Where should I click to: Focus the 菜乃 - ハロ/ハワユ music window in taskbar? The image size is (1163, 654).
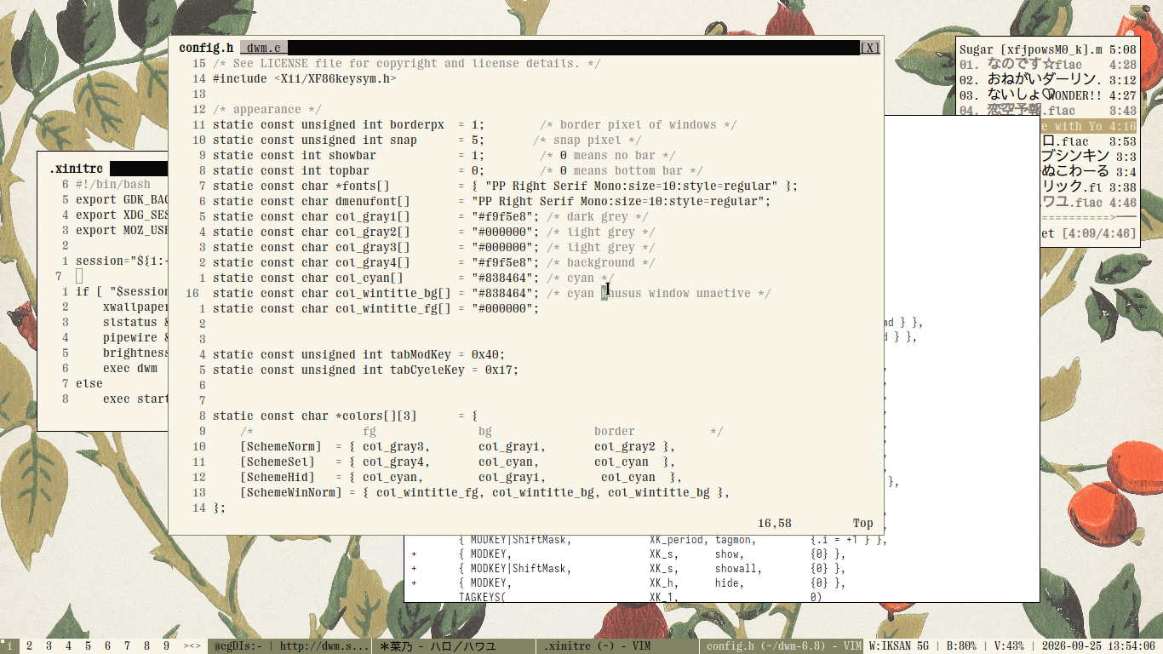[x=454, y=646]
